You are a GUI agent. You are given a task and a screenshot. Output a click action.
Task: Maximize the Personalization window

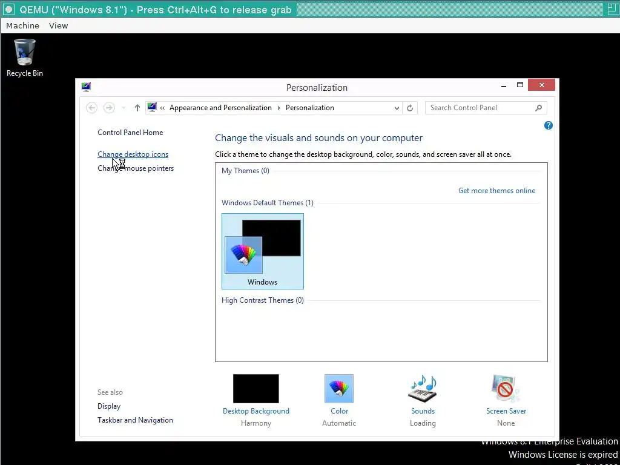coord(520,85)
